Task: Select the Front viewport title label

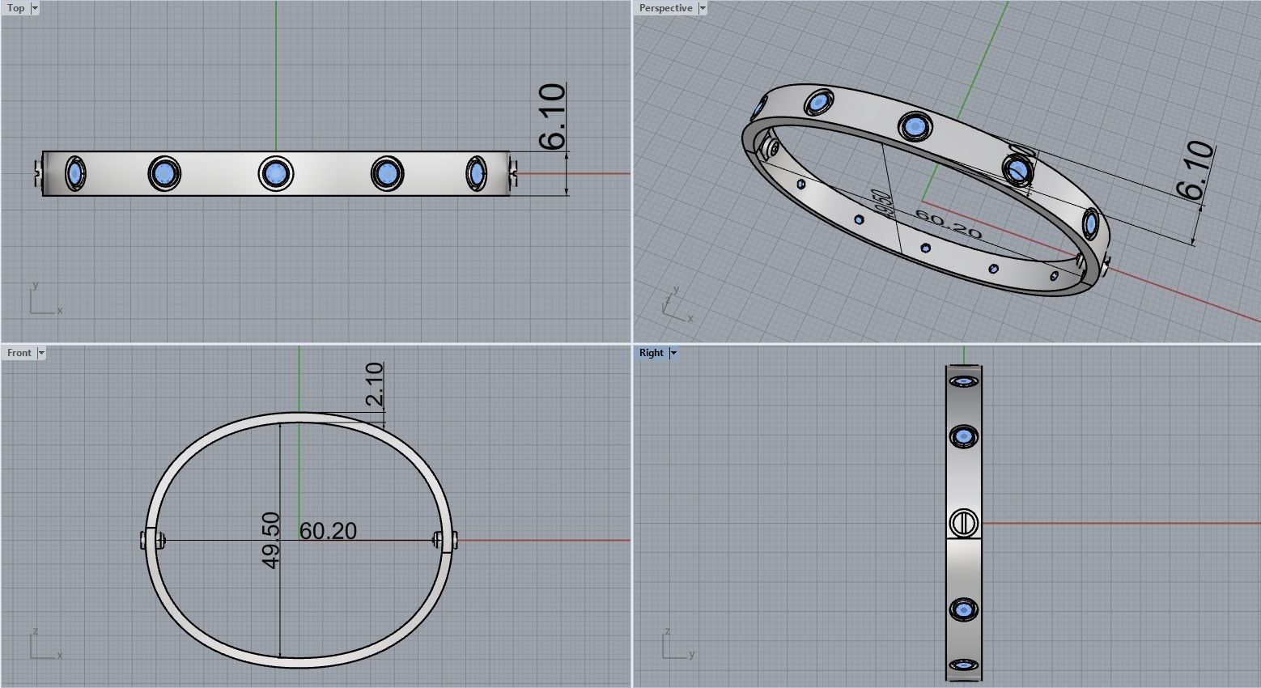Action: click(19, 353)
